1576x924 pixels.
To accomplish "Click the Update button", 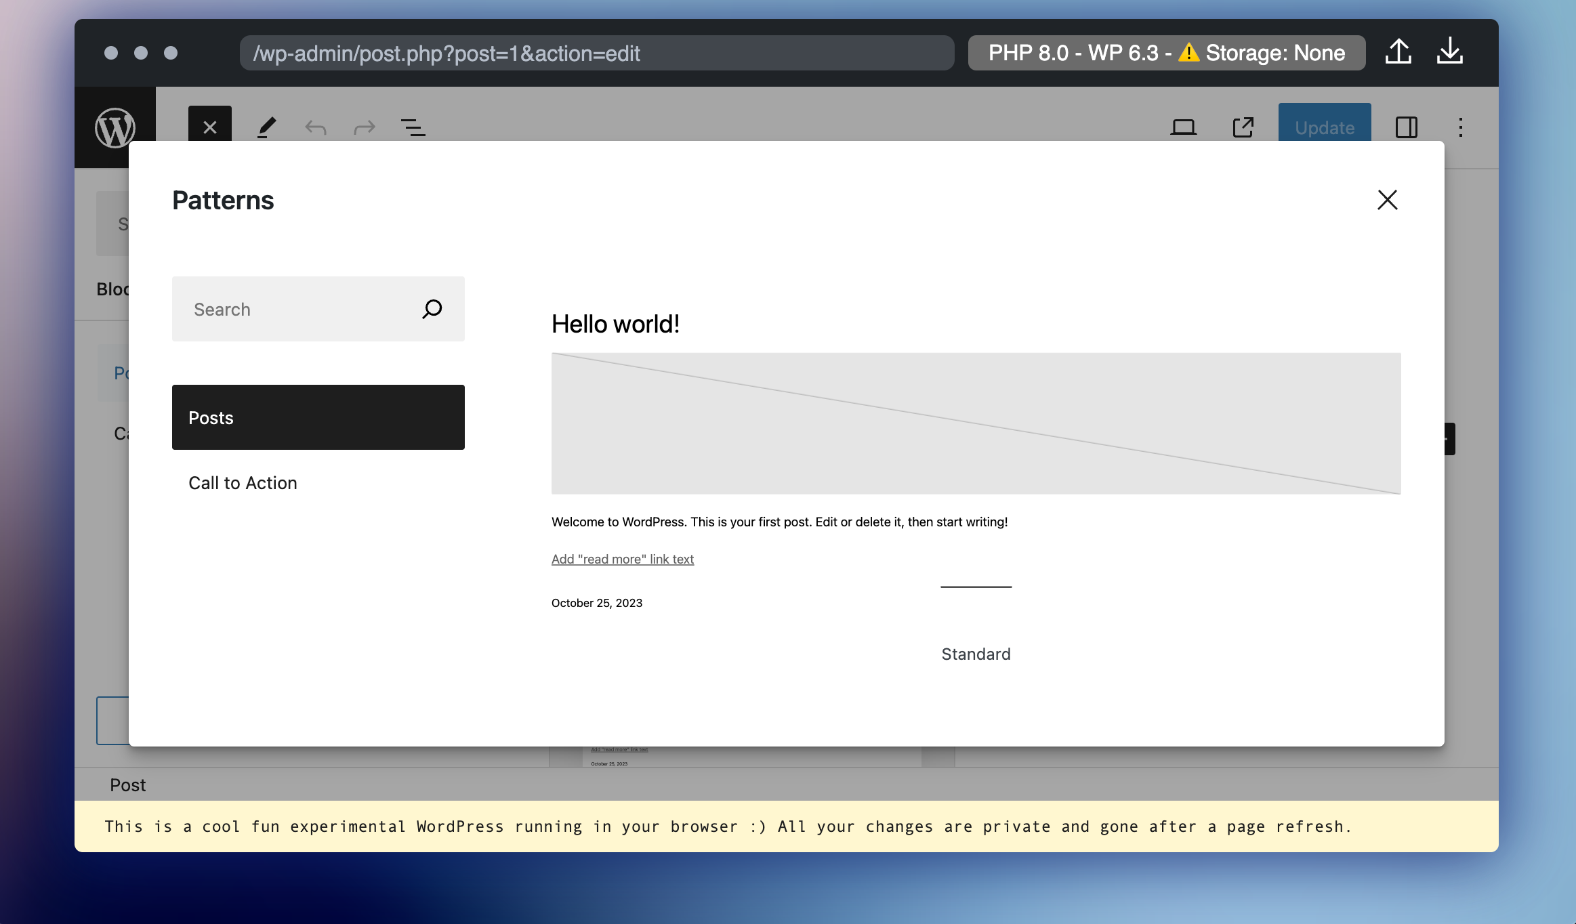I will coord(1323,127).
